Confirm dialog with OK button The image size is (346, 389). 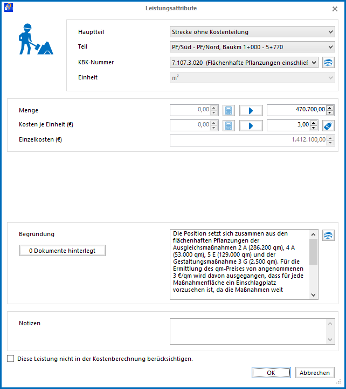271,373
